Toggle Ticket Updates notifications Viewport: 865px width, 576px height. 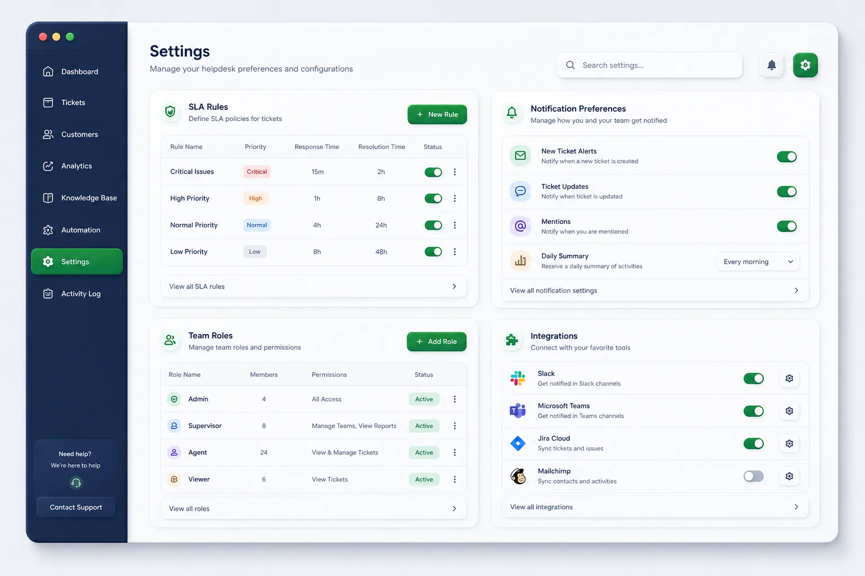click(787, 192)
